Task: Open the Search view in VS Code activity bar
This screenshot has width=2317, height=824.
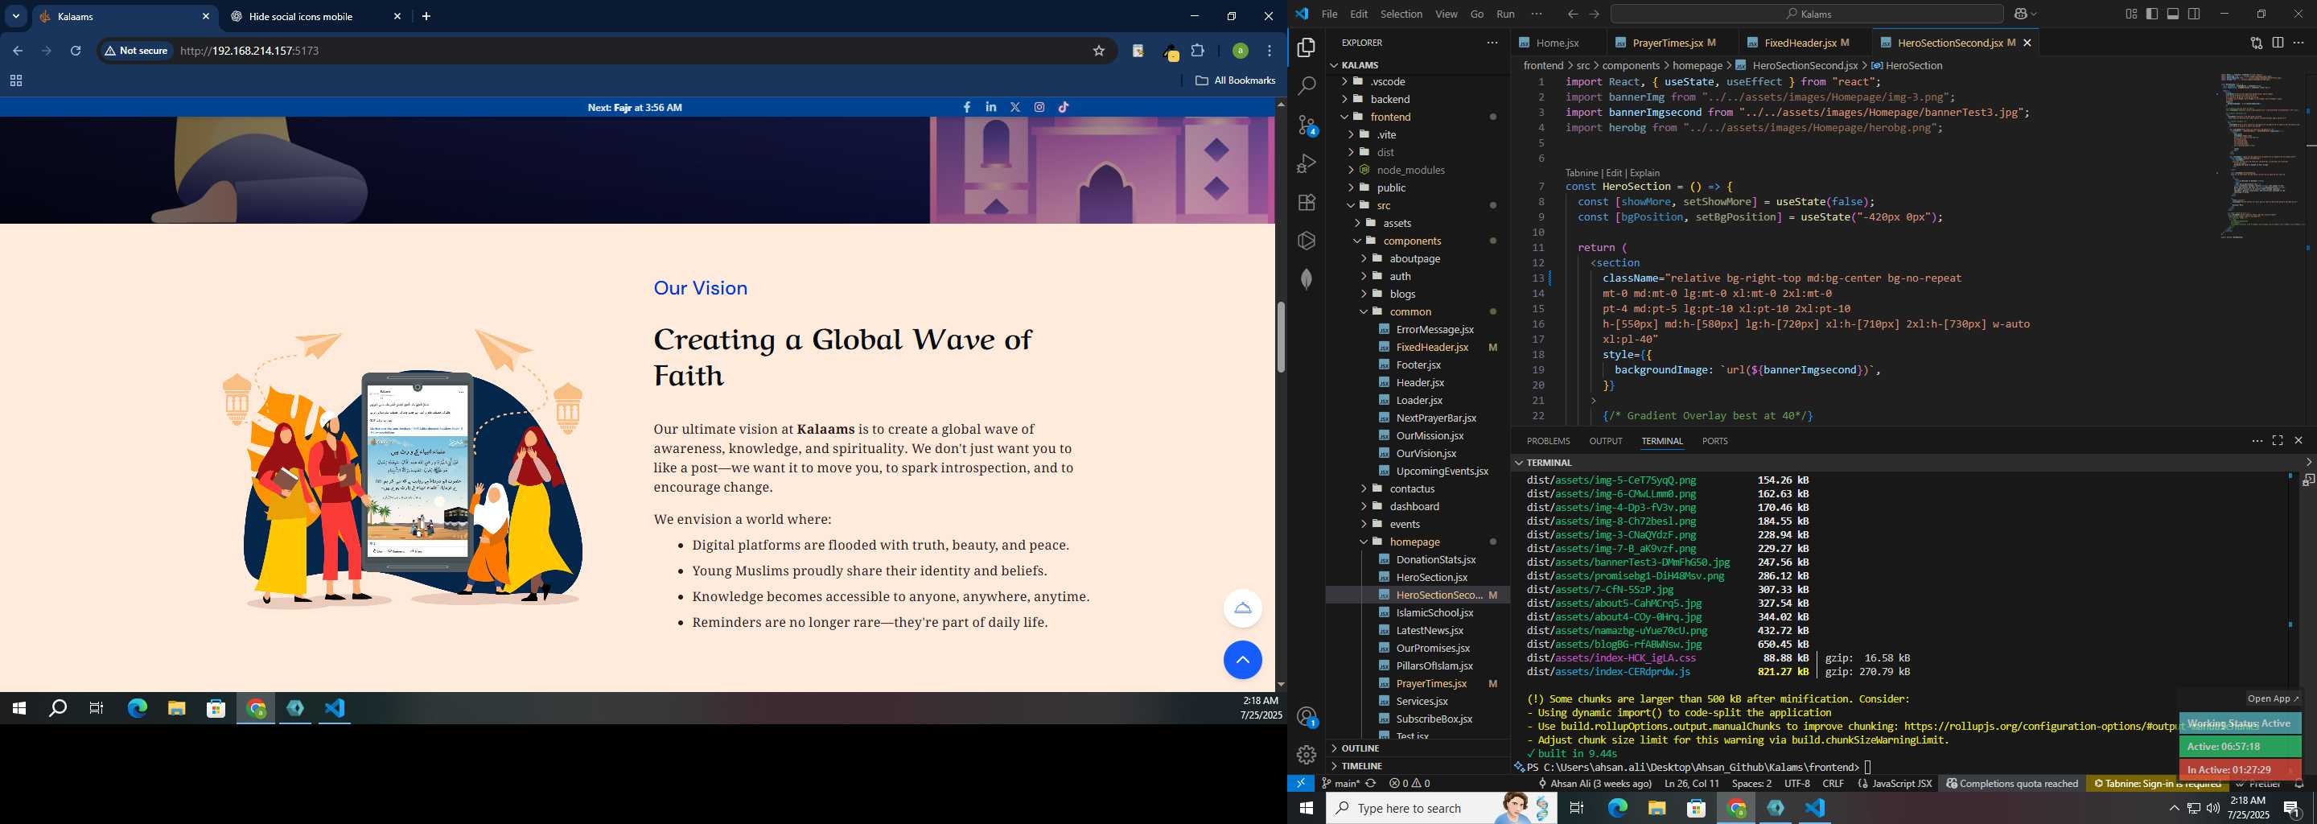Action: [x=1306, y=86]
